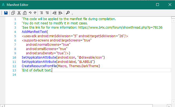Open Find with the magnifier icon
175x107 pixels.
[x=68, y=13]
